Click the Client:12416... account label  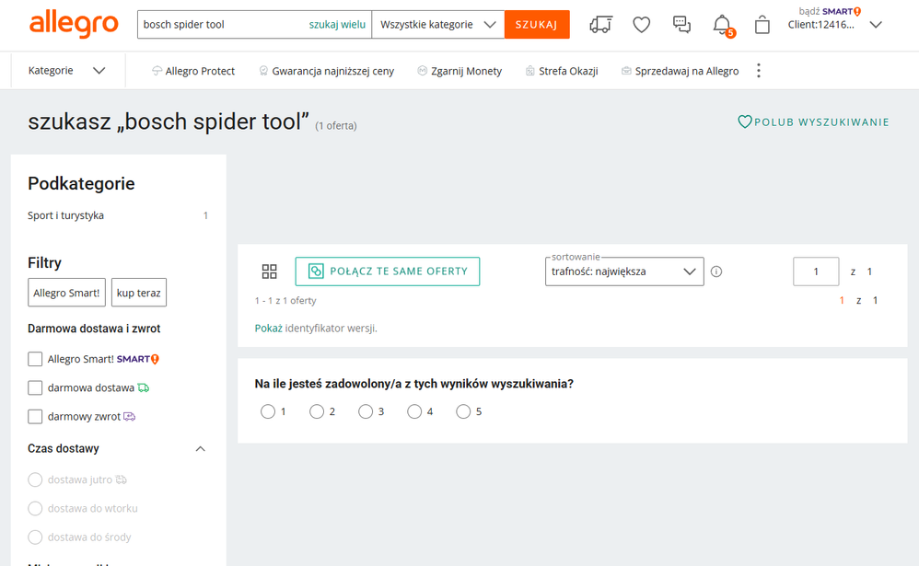pos(821,25)
